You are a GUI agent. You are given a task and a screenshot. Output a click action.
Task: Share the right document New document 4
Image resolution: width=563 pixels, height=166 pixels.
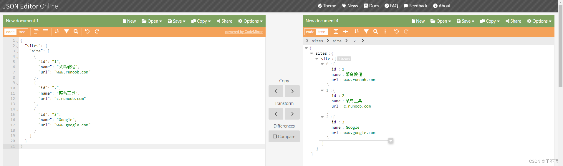(x=513, y=21)
